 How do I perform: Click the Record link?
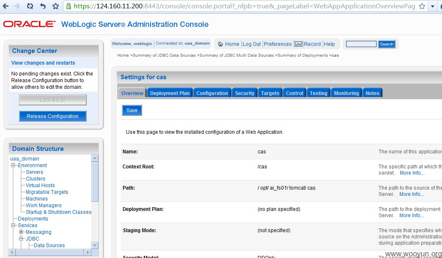(x=312, y=44)
